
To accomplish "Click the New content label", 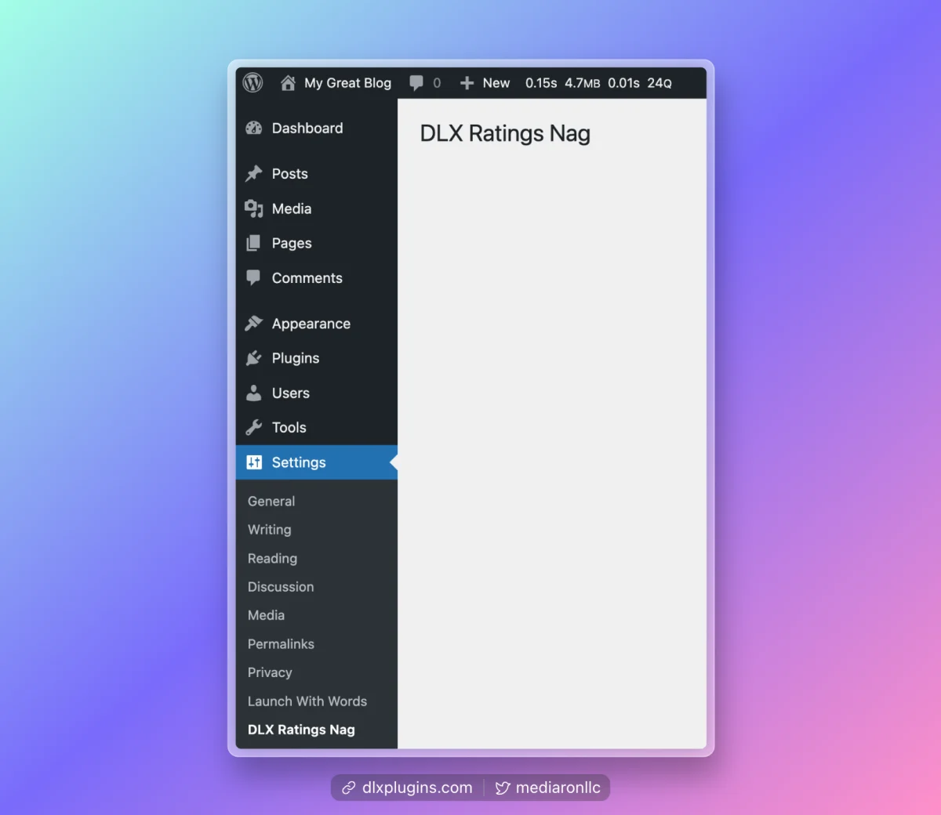I will point(496,83).
